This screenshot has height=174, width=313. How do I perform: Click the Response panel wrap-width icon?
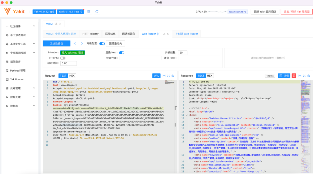click(x=300, y=76)
